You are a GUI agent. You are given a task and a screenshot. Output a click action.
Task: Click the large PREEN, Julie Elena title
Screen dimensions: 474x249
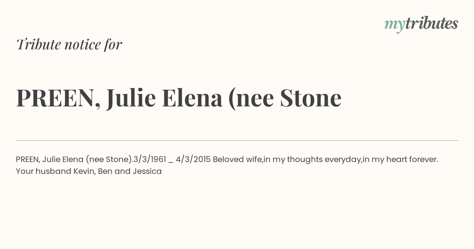click(179, 98)
